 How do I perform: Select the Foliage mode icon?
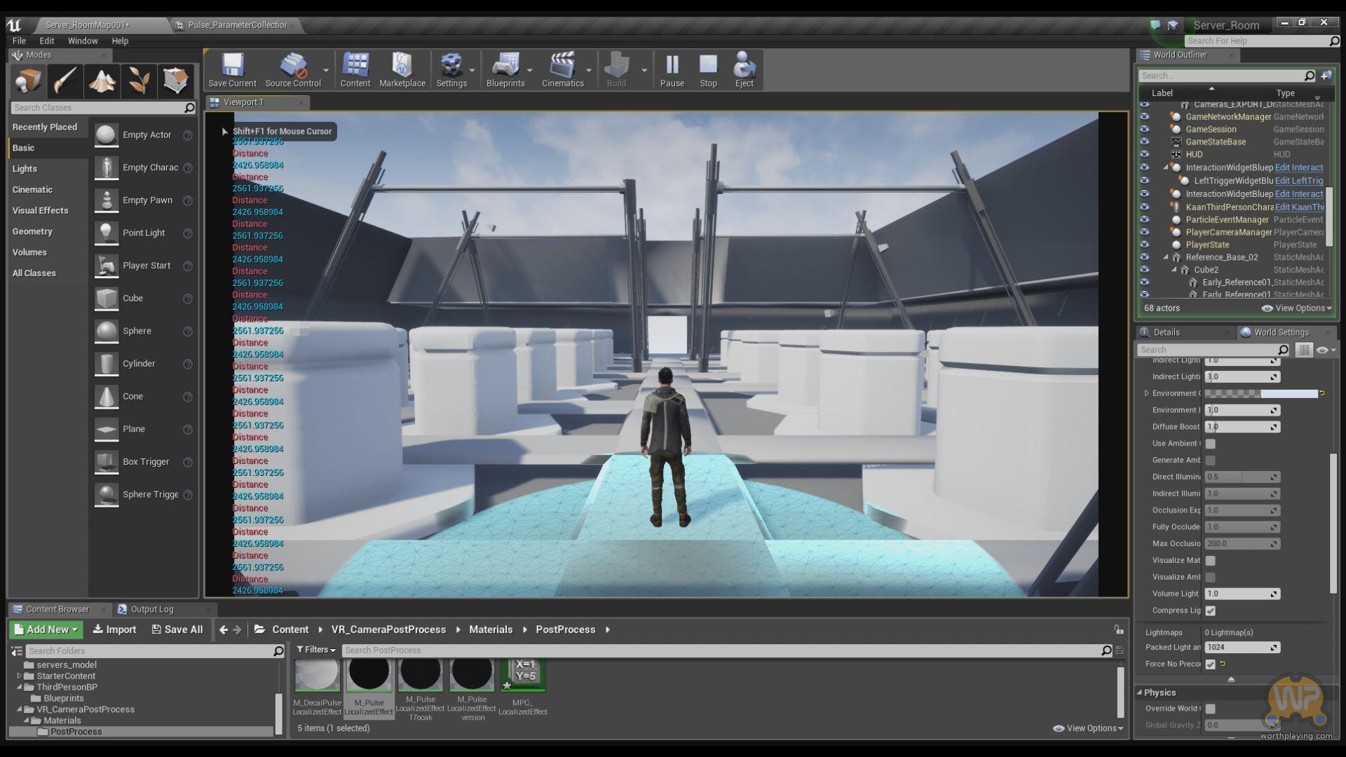(x=139, y=81)
